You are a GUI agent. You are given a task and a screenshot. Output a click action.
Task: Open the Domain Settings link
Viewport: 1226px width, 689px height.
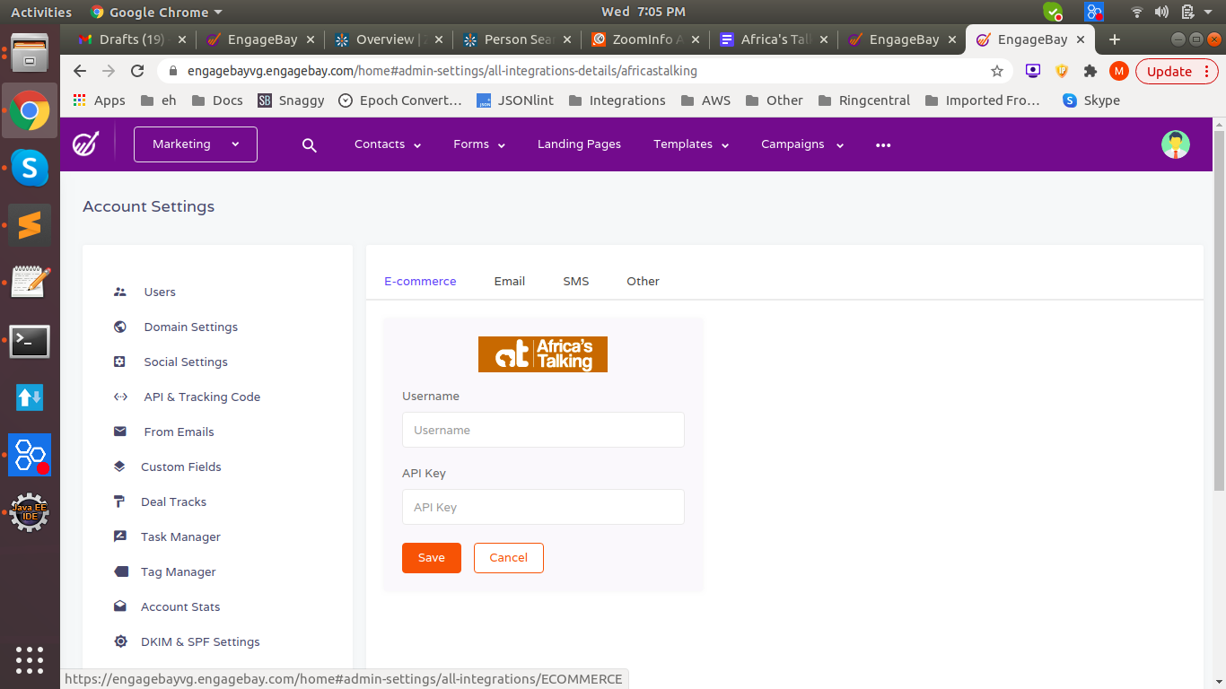pyautogui.click(x=191, y=327)
